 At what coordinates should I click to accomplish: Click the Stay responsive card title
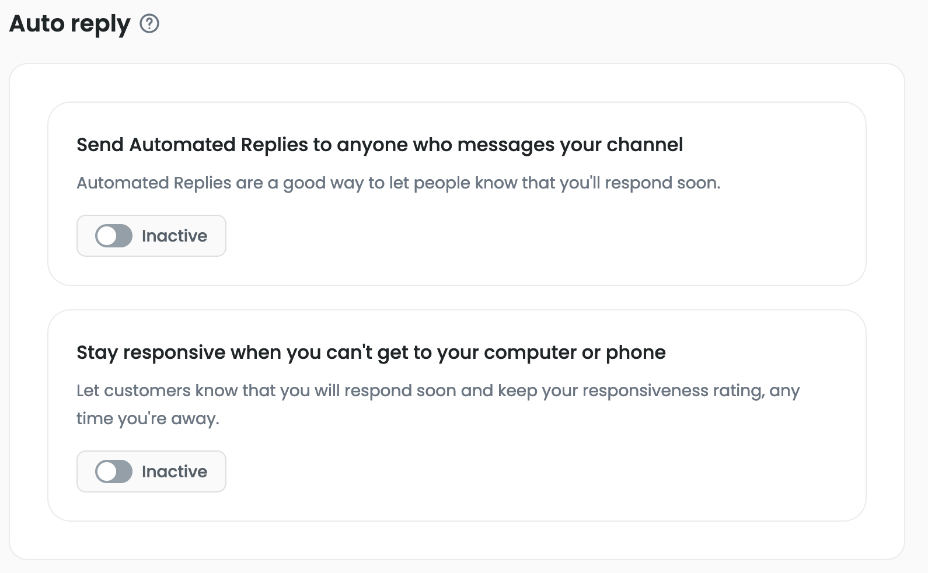[x=371, y=352]
